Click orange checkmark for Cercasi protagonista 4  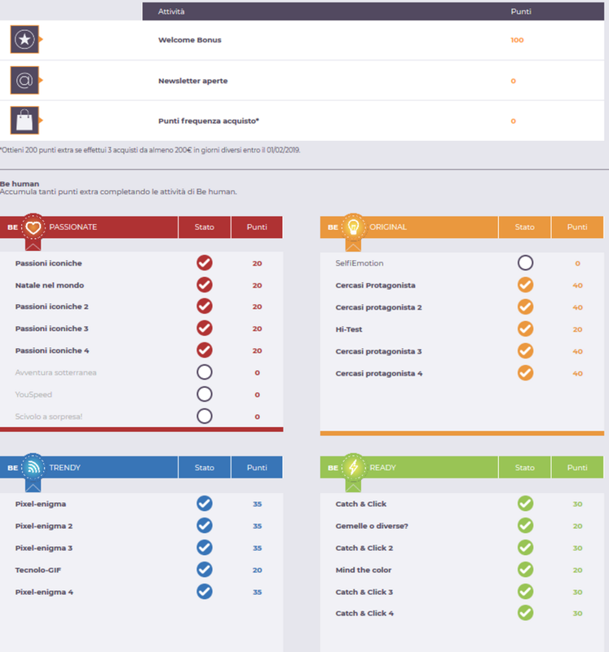[x=525, y=373]
